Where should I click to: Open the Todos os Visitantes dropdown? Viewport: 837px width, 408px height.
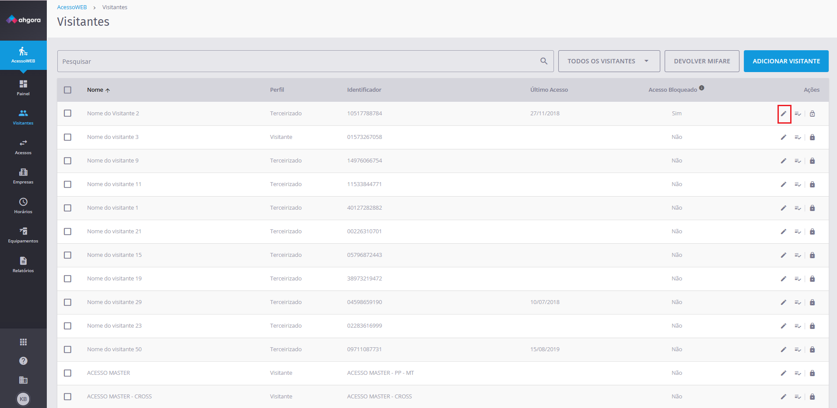click(x=609, y=61)
